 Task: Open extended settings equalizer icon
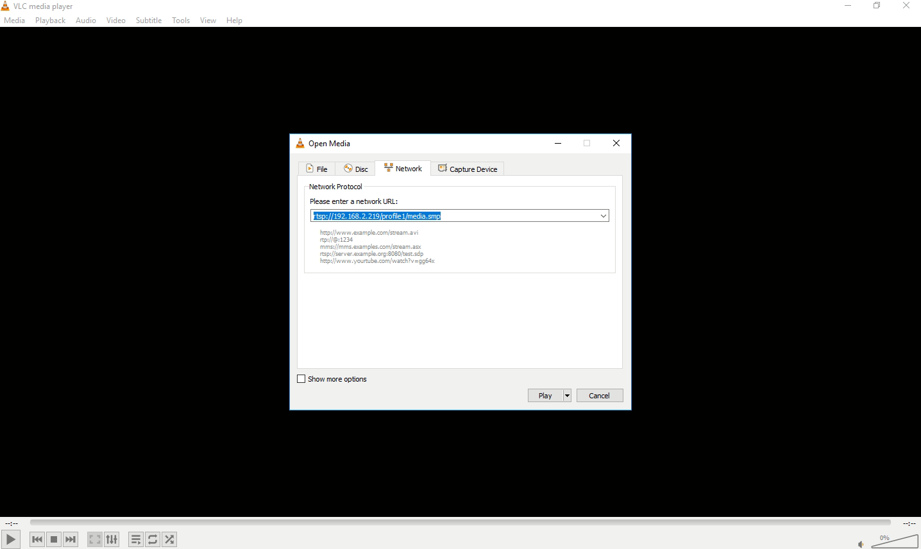click(112, 539)
